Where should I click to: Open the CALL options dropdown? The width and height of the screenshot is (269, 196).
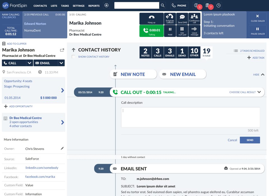(29, 63)
